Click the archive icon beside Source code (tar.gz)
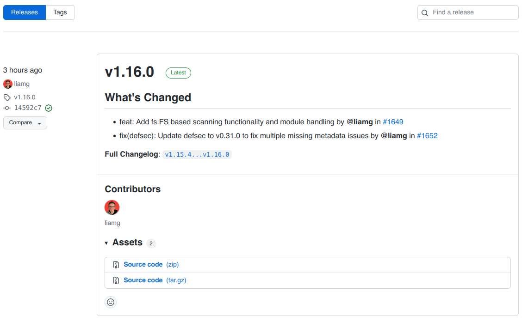Screen dimensions: 528x322 (x=116, y=280)
